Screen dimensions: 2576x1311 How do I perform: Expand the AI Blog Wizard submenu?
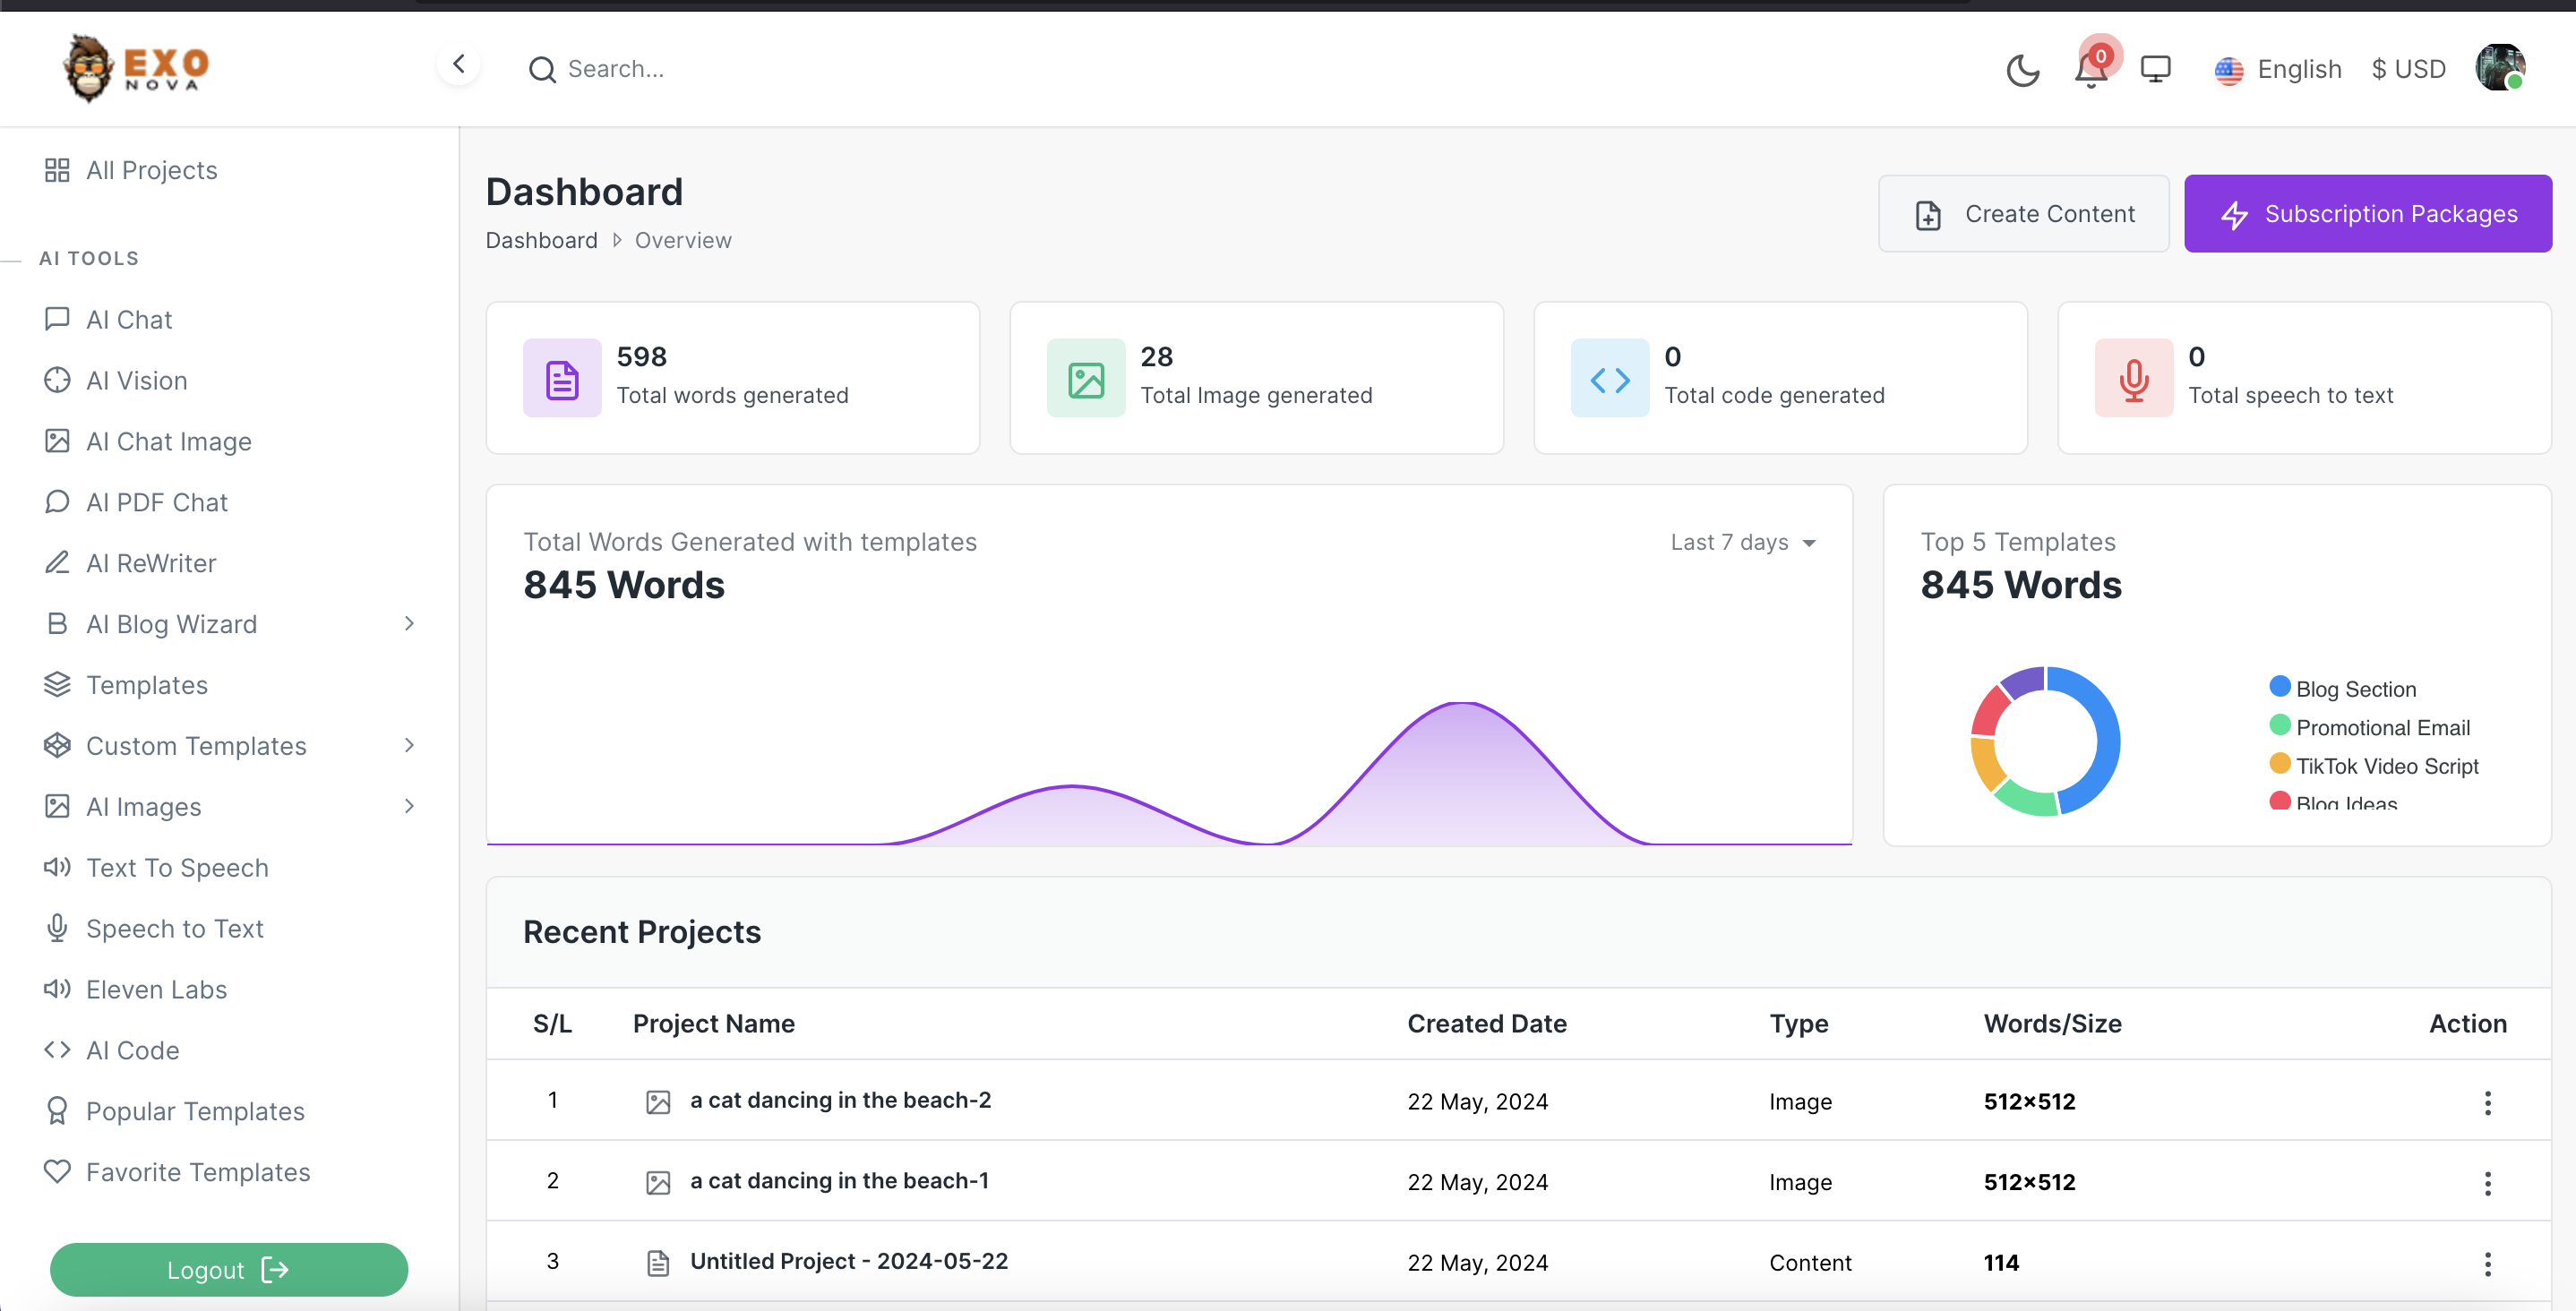point(409,624)
